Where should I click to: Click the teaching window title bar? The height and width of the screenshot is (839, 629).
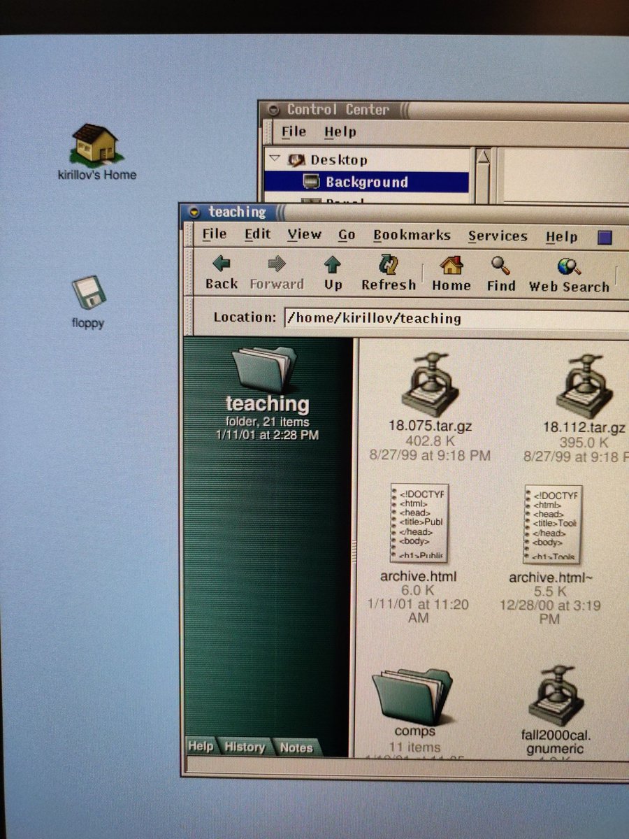(x=405, y=213)
